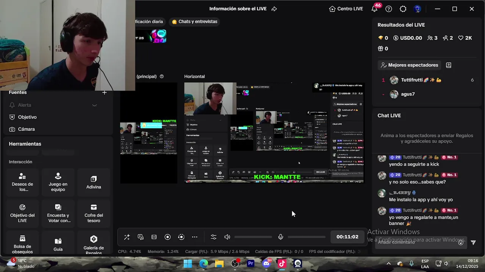Image resolution: width=485 pixels, height=272 pixels.
Task: Open Microsoft Edge from taskbar
Action: (x=204, y=264)
